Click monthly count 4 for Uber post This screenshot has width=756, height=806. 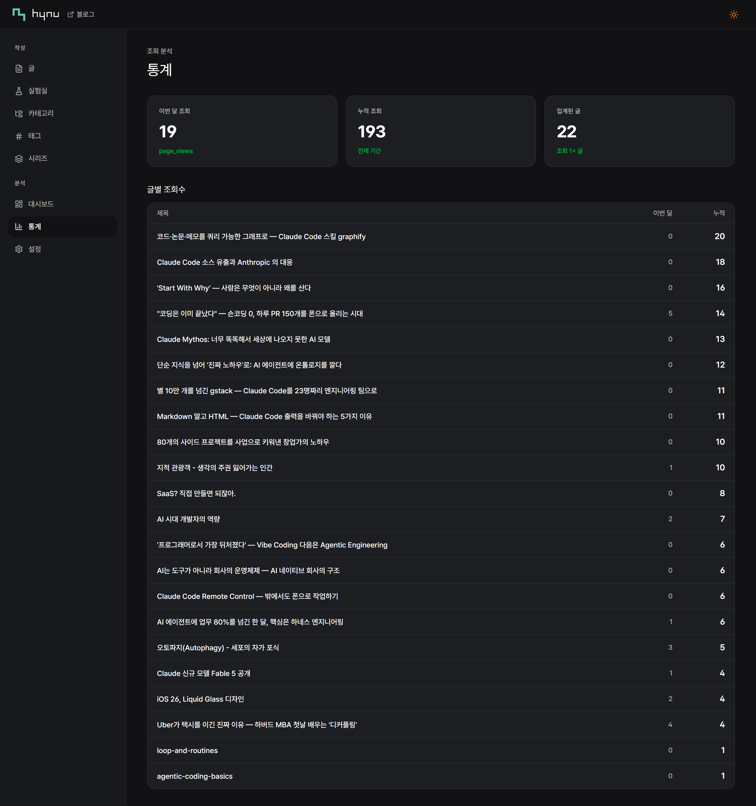[x=670, y=724]
